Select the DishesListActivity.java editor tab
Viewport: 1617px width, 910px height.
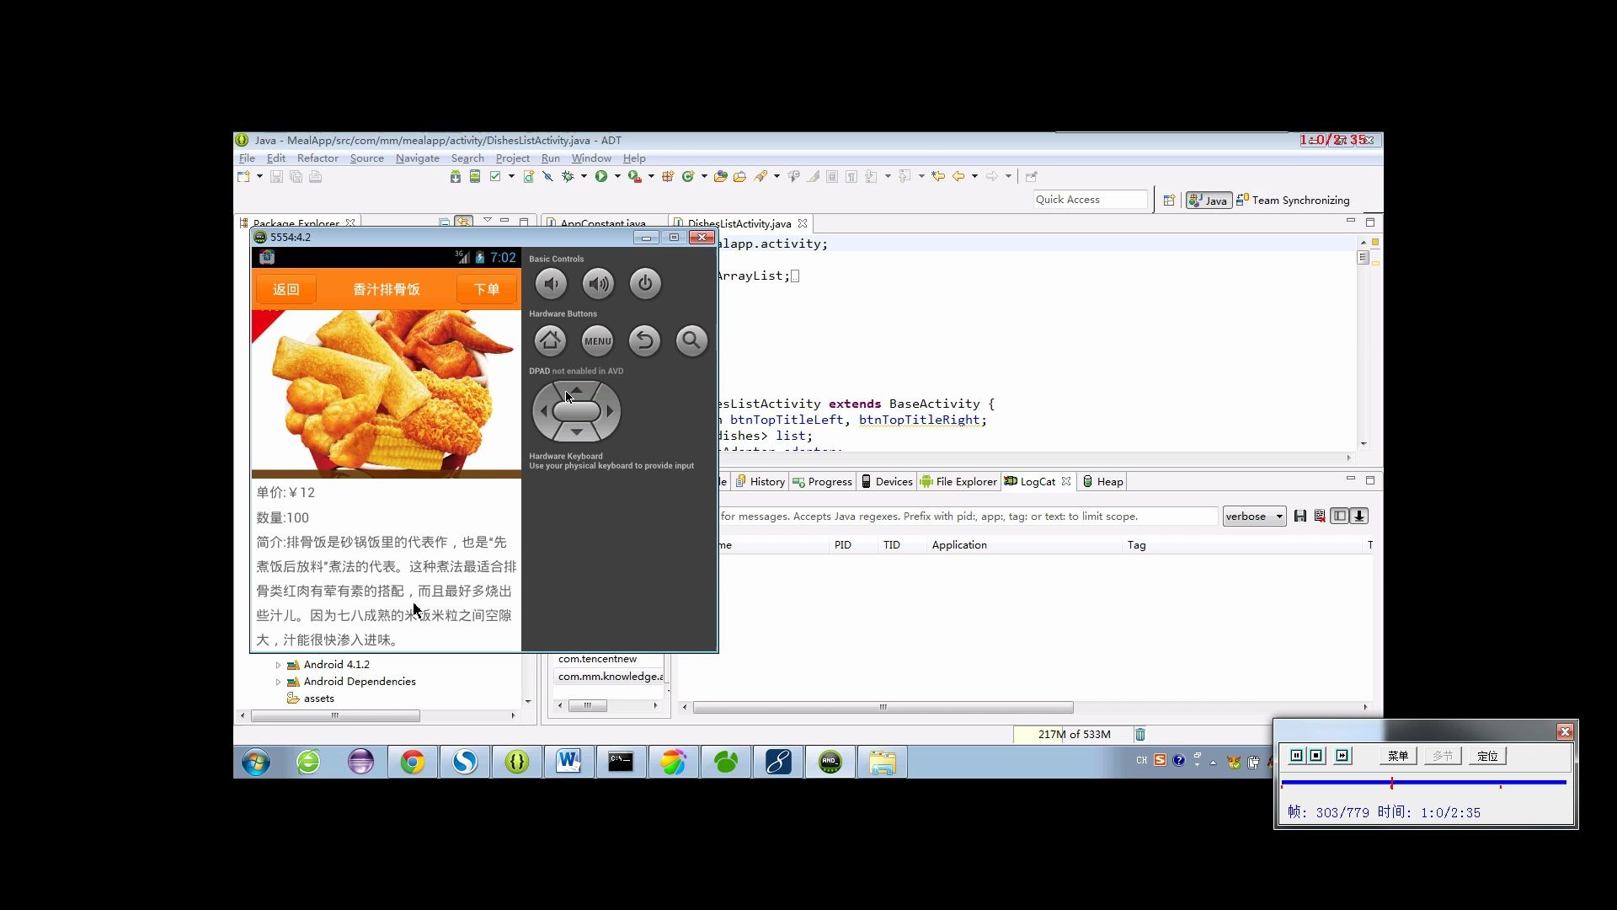[739, 223]
